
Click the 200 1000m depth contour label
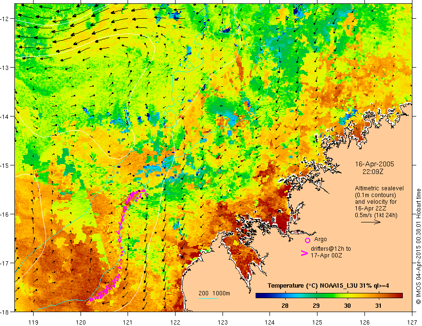pos(214,293)
